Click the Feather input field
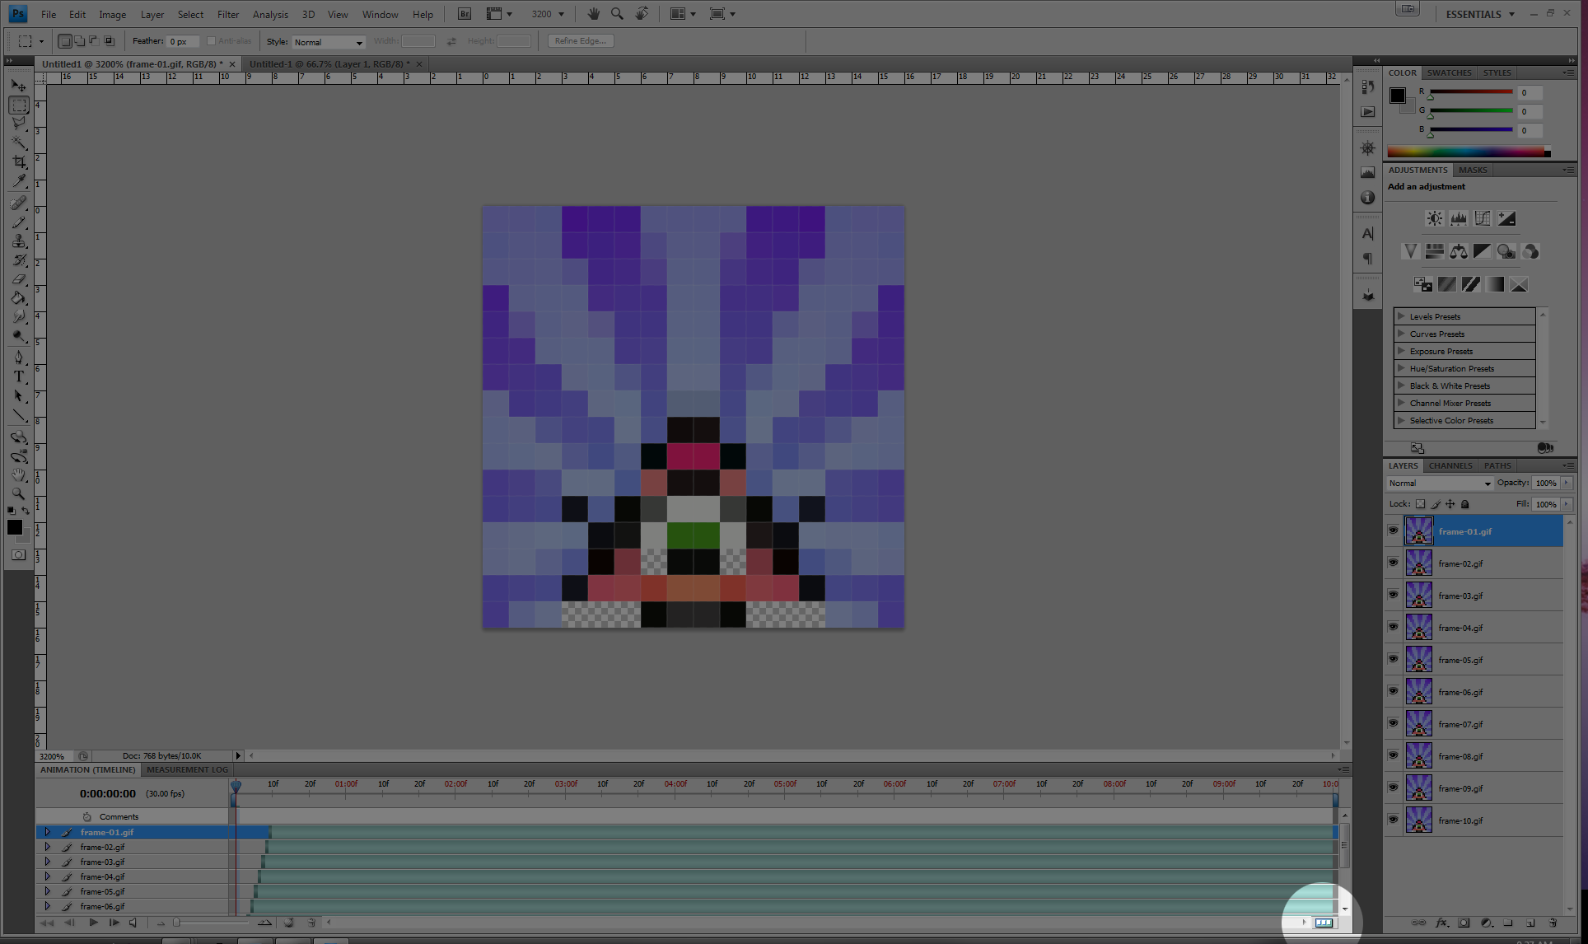Screen dimensions: 1588x944 tap(183, 41)
